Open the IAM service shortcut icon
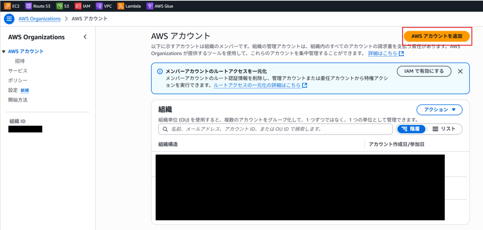This screenshot has width=483, height=230. (x=78, y=6)
